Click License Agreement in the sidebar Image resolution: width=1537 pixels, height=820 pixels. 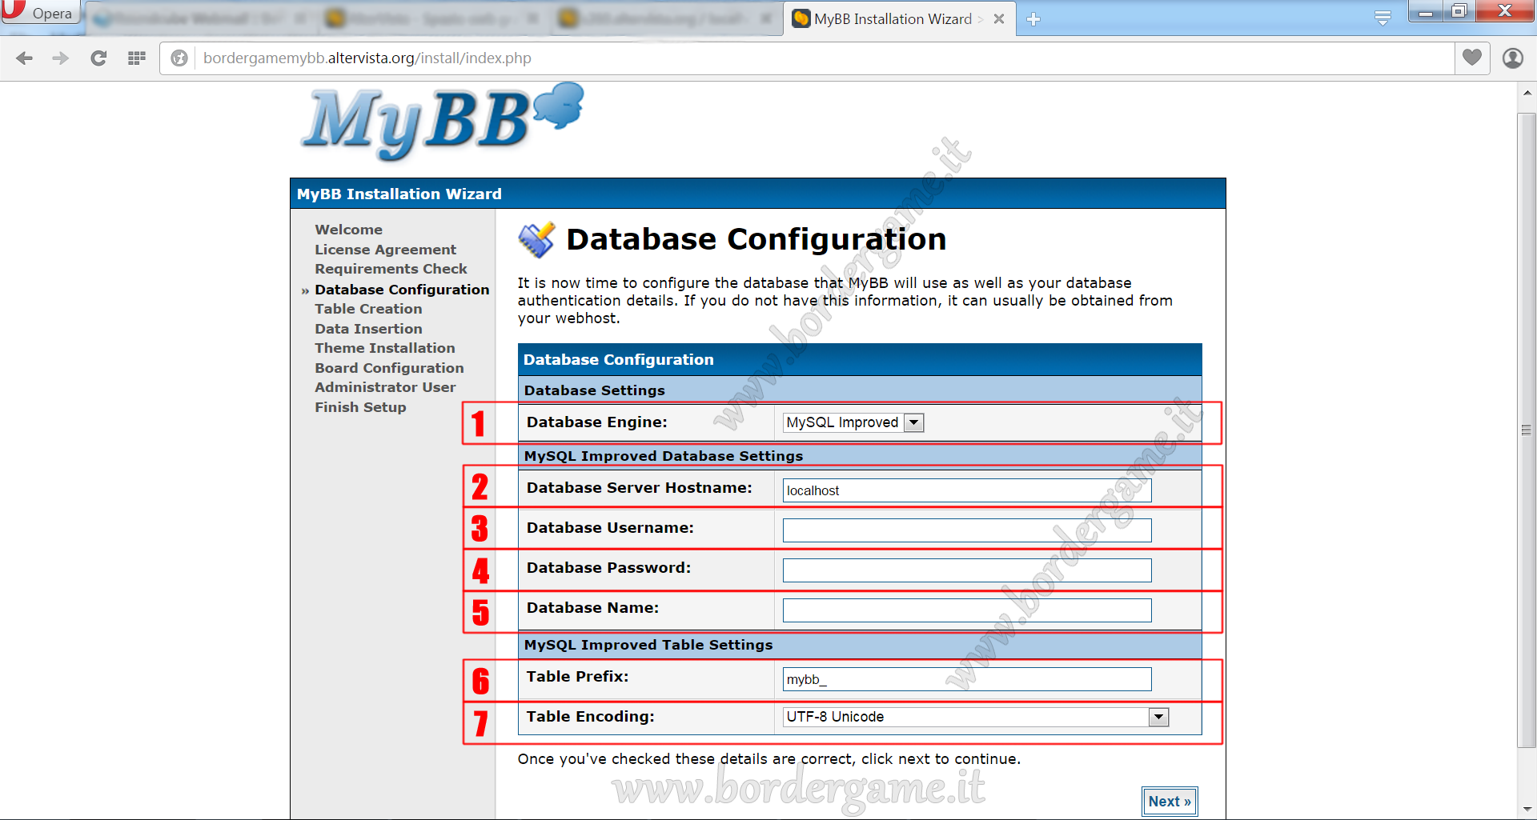[x=385, y=250]
